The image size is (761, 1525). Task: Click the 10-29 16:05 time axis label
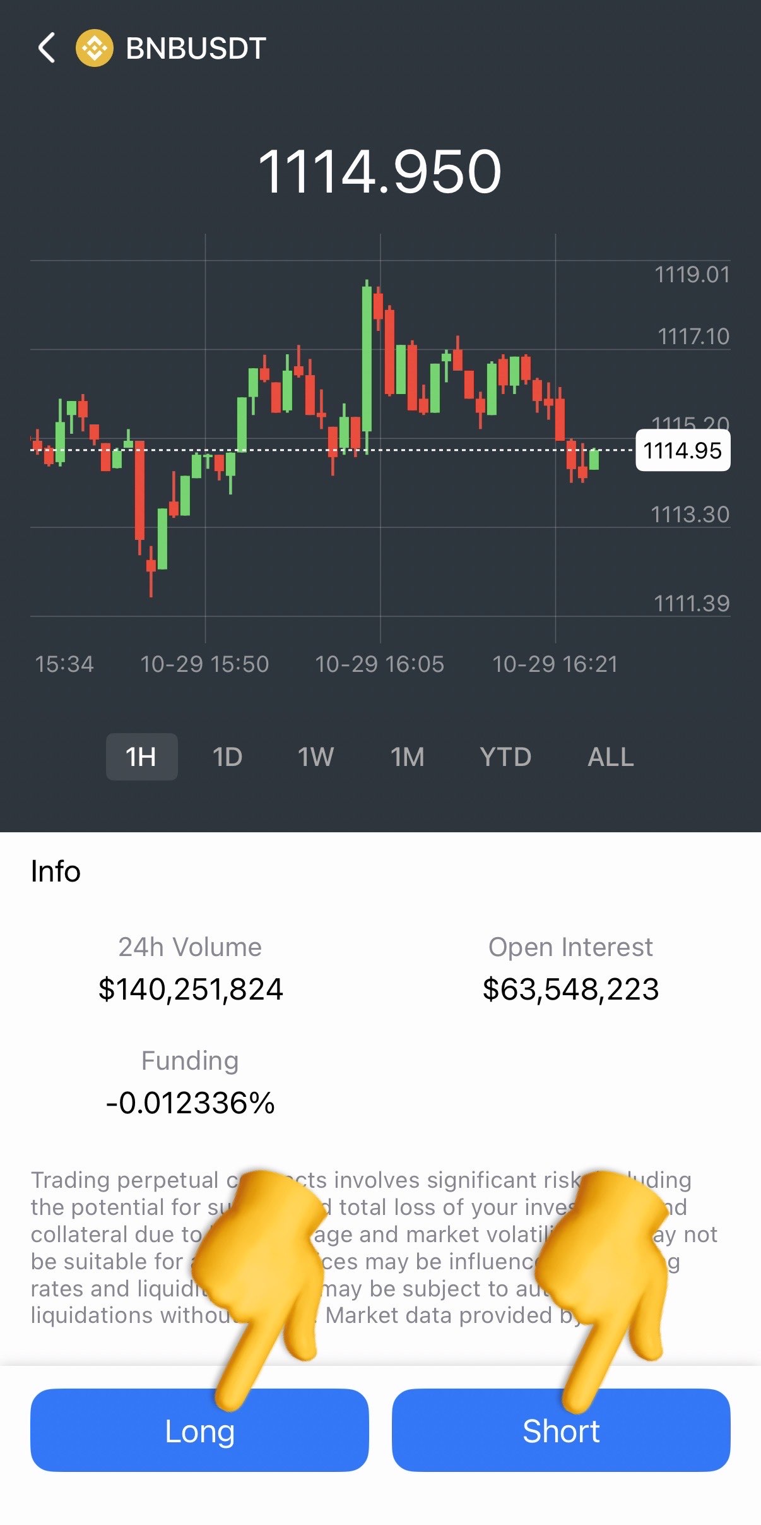click(380, 664)
